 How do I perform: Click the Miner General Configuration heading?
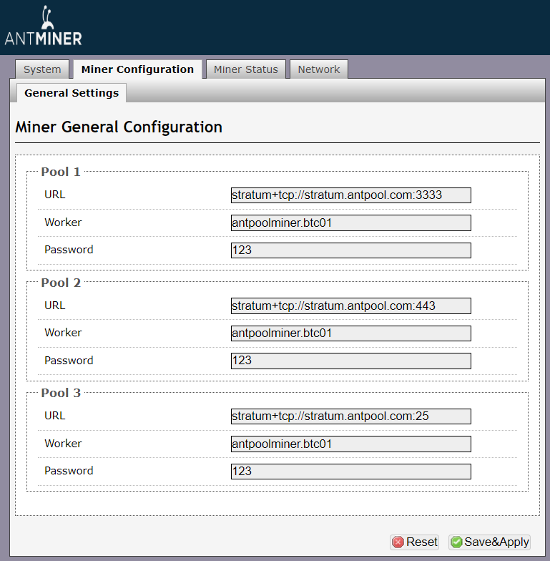click(119, 127)
